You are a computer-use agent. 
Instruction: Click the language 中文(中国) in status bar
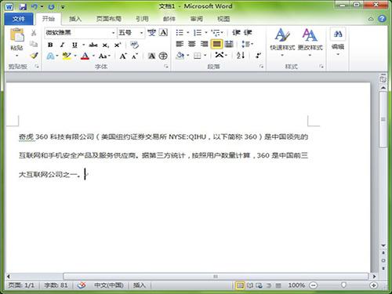pos(109,285)
